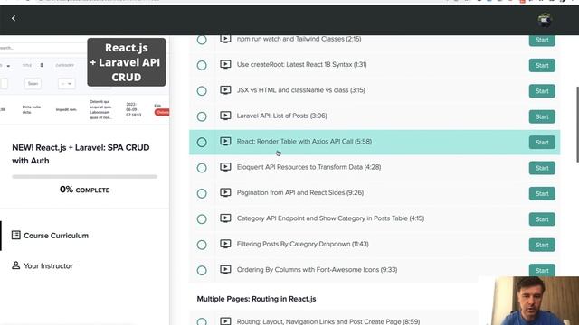This screenshot has width=579, height=325.
Task: Click video icon for Render Table with Axios lesson
Action: [225, 141]
